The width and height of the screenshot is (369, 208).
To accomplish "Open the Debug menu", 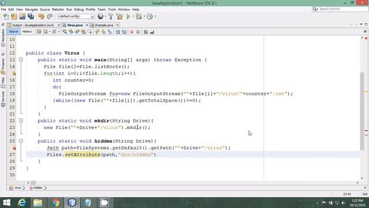I will (x=79, y=9).
